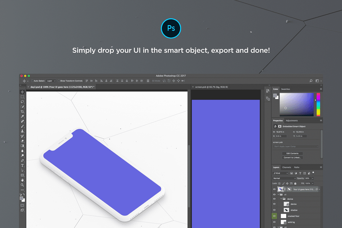Select the Zoom tool

(x=22, y=185)
